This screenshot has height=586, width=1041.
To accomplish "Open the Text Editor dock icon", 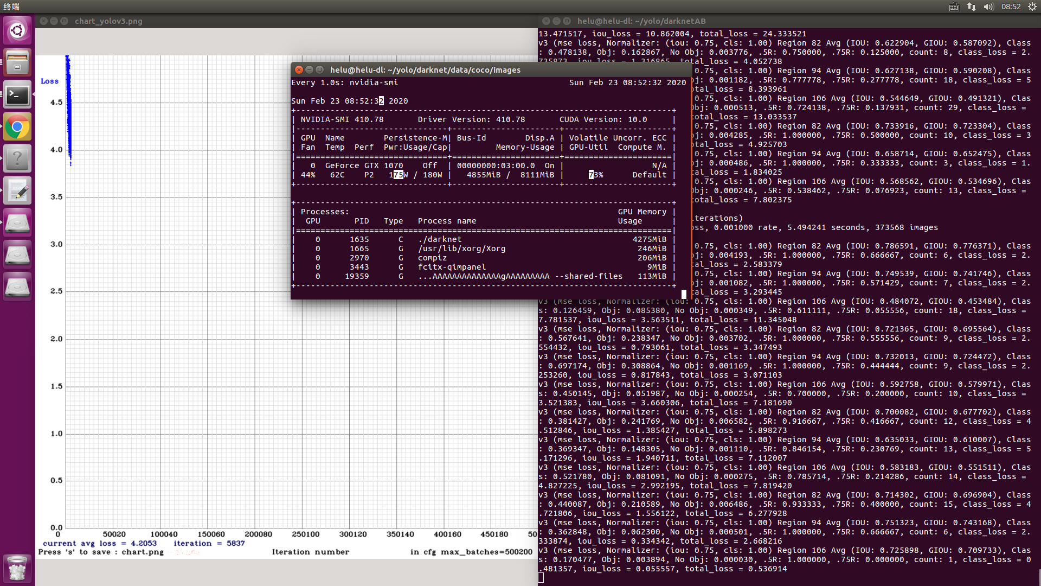I will (x=17, y=191).
